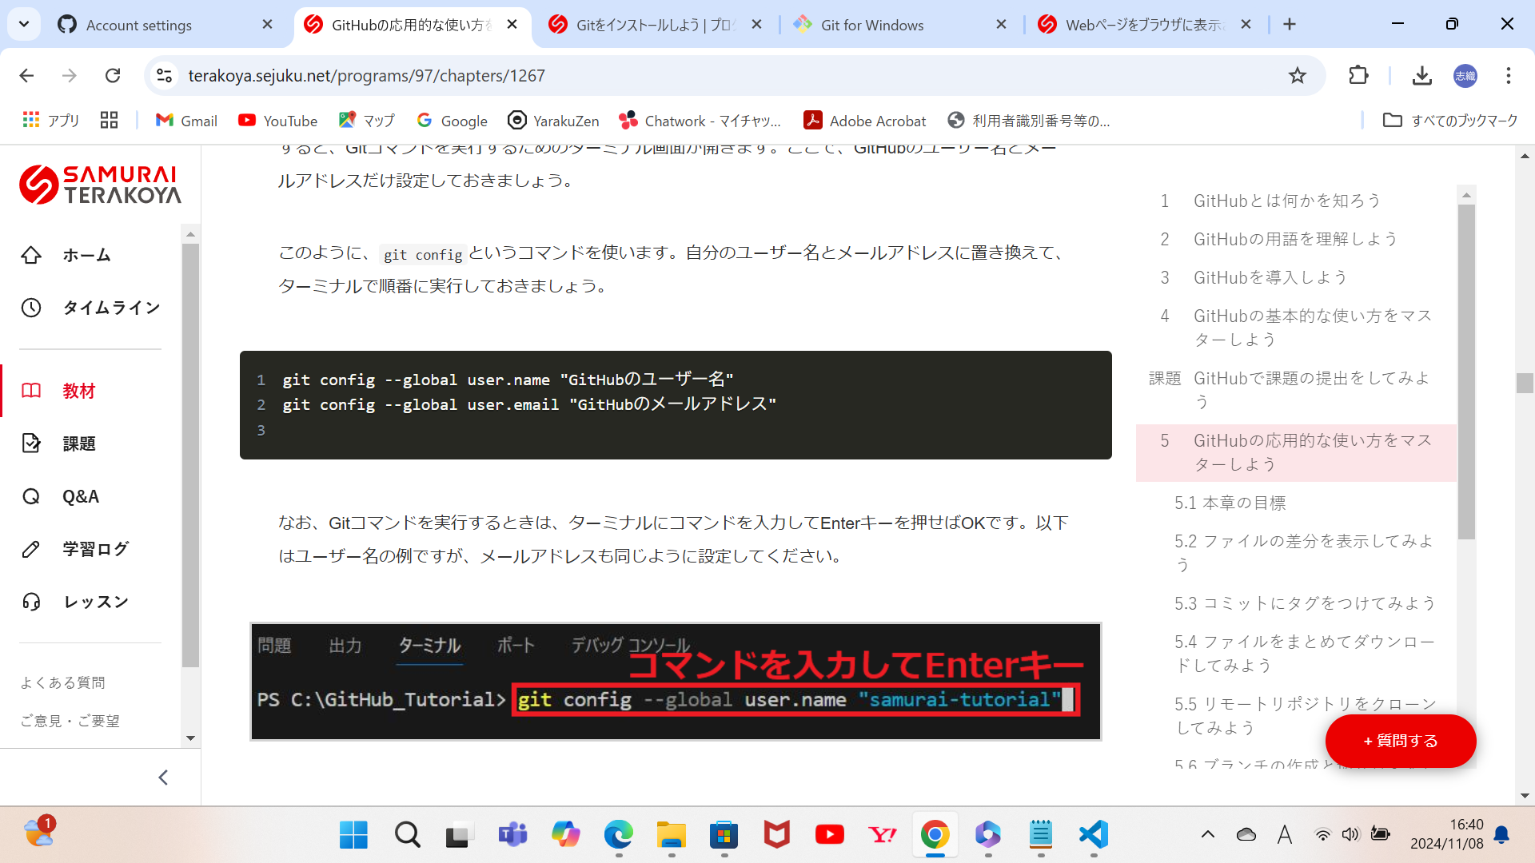Open the Gmail bookmark
This screenshot has height=863, width=1535.
tap(186, 121)
